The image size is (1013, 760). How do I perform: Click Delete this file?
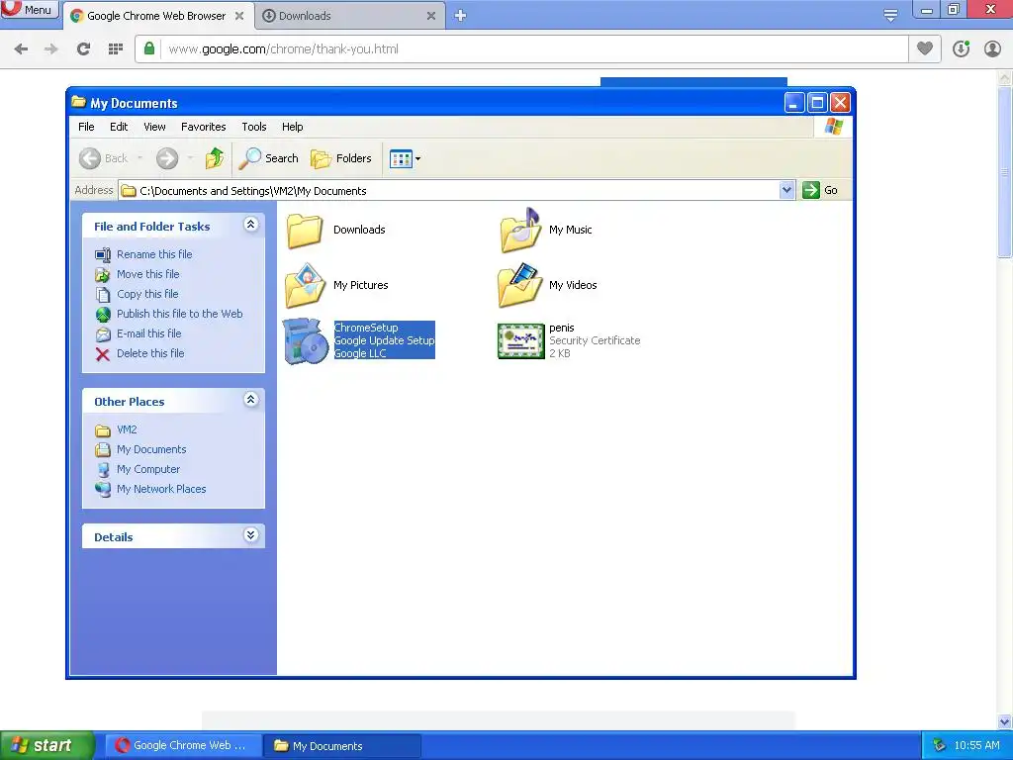click(x=150, y=353)
